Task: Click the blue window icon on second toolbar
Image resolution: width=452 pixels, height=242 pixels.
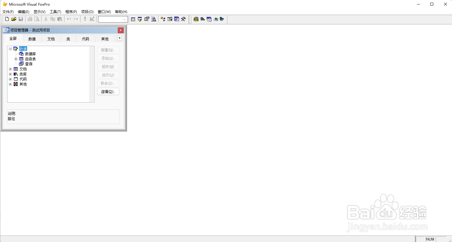Action: pyautogui.click(x=209, y=19)
